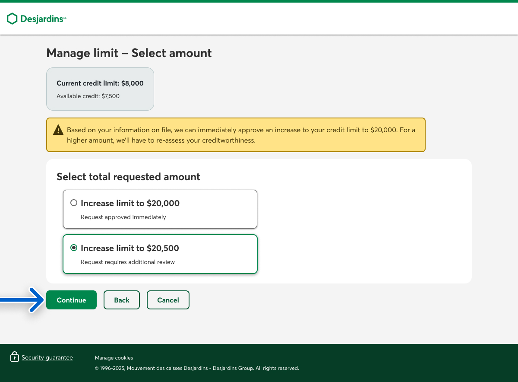This screenshot has height=382, width=518.
Task: Click the blue arrow pointing to Continue
Action: (x=22, y=300)
